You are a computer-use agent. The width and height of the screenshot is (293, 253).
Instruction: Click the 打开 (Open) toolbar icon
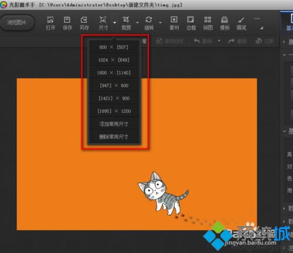tap(50, 23)
